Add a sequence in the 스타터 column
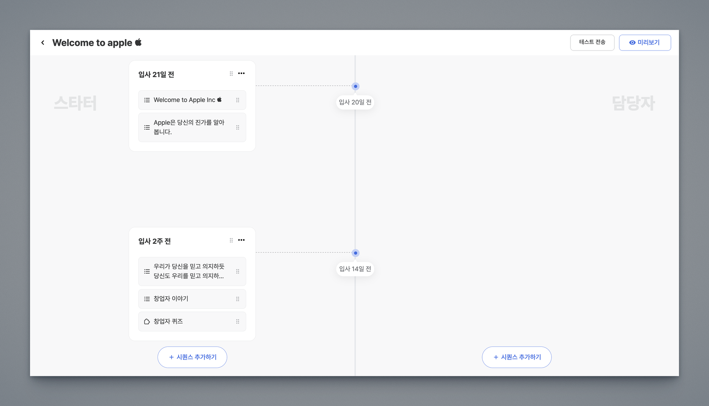Image resolution: width=709 pixels, height=406 pixels. (192, 357)
